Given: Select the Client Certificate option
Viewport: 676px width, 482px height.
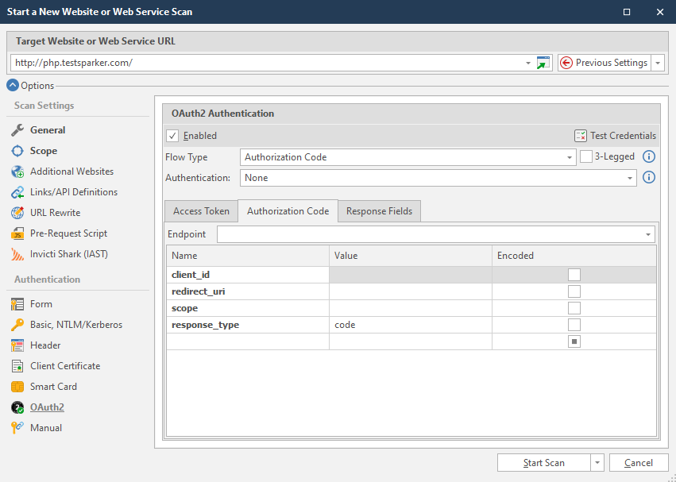Looking at the screenshot, I should [x=65, y=366].
